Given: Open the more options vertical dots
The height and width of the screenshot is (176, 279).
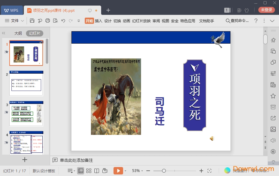Looking at the screenshot, I should click(264, 21).
